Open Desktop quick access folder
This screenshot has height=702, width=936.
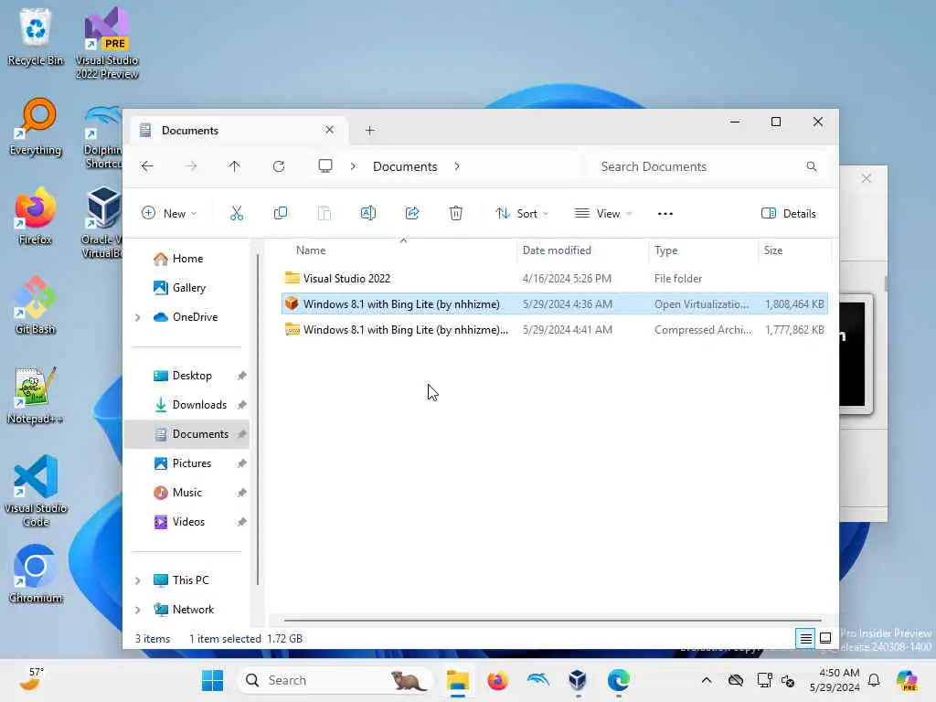point(192,376)
